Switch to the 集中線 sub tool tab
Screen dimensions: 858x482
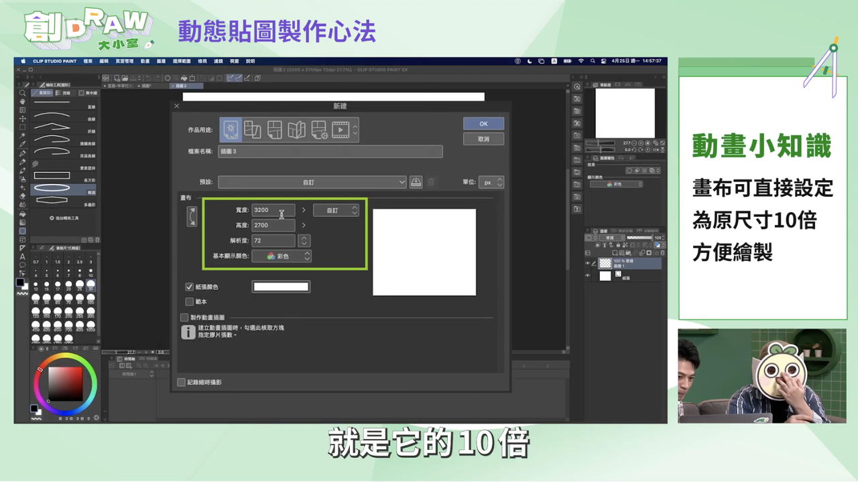click(88, 93)
